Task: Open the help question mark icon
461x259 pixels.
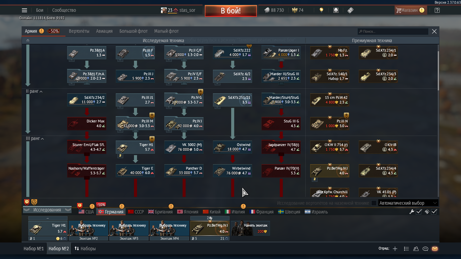Action: click(437, 10)
